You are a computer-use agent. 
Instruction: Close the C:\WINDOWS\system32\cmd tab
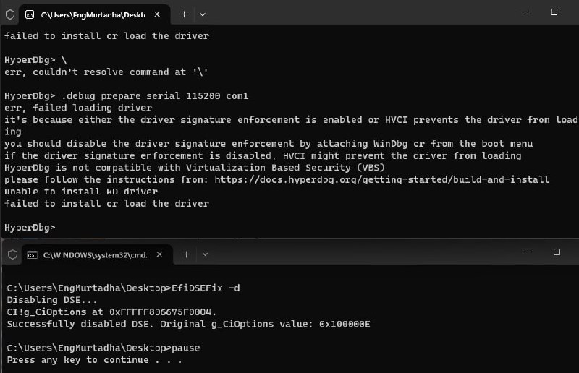(159, 254)
